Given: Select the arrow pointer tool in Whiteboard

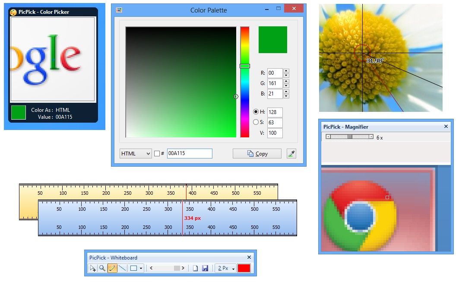Looking at the screenshot, I should [x=93, y=268].
